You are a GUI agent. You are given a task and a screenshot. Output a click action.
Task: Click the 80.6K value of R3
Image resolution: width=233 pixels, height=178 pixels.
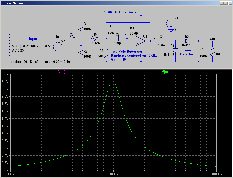[134, 34]
